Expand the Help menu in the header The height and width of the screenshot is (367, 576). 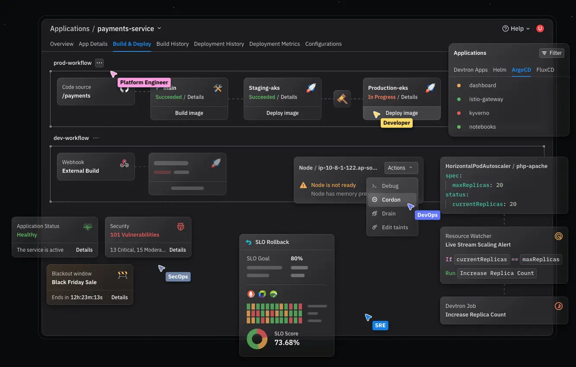tap(516, 28)
